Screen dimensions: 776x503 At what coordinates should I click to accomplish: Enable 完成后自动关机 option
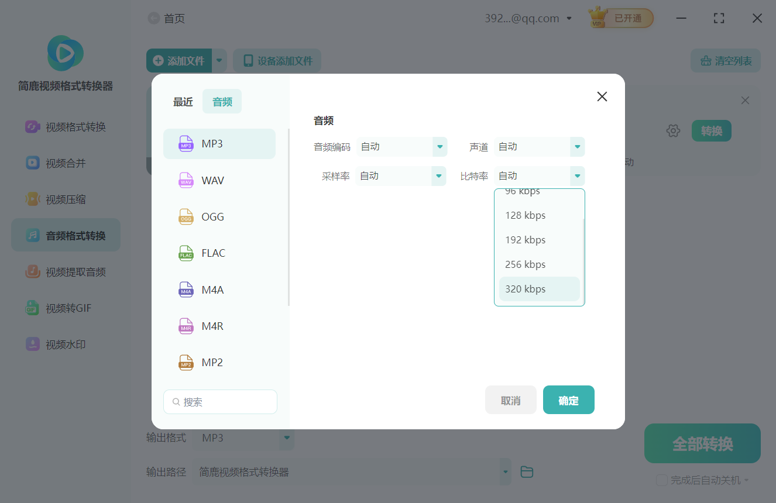662,480
